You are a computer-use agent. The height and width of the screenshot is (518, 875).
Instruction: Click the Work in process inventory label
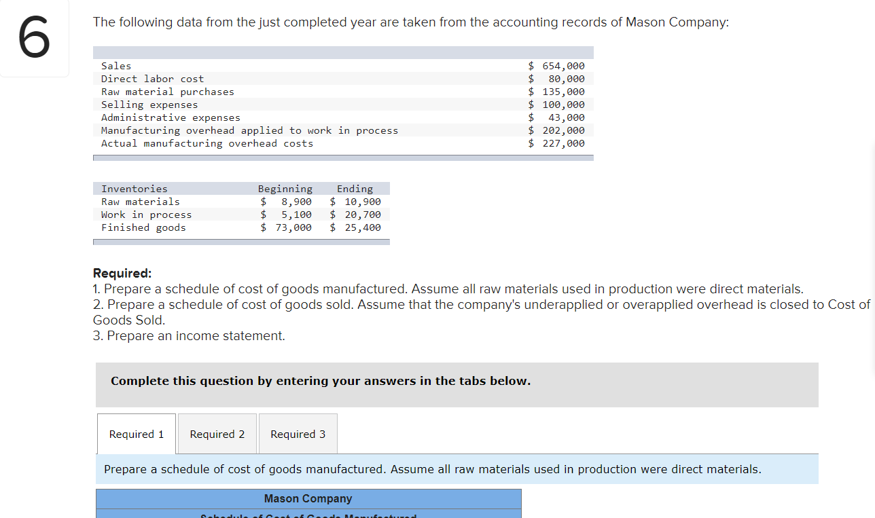coord(147,215)
